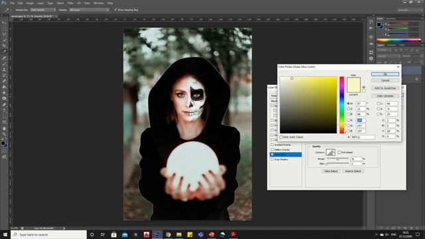This screenshot has width=425, height=239.
Task: Open the Contour picker dropdown arrow
Action: 334,152
